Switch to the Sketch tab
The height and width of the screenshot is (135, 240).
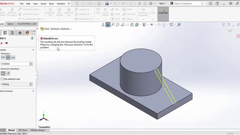10,24
